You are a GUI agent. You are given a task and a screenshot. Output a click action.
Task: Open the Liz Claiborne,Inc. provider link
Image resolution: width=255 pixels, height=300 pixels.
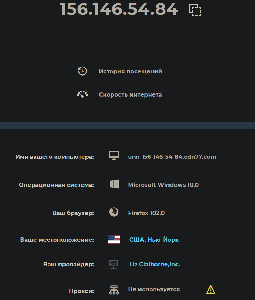(x=154, y=264)
